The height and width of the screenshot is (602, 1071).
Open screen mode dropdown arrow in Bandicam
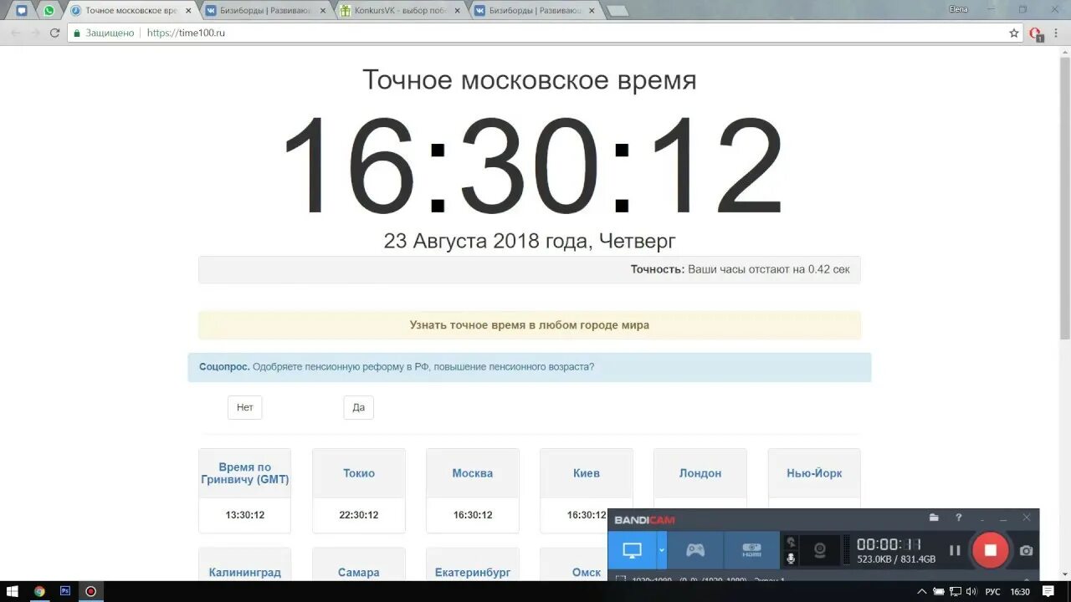[x=662, y=550]
